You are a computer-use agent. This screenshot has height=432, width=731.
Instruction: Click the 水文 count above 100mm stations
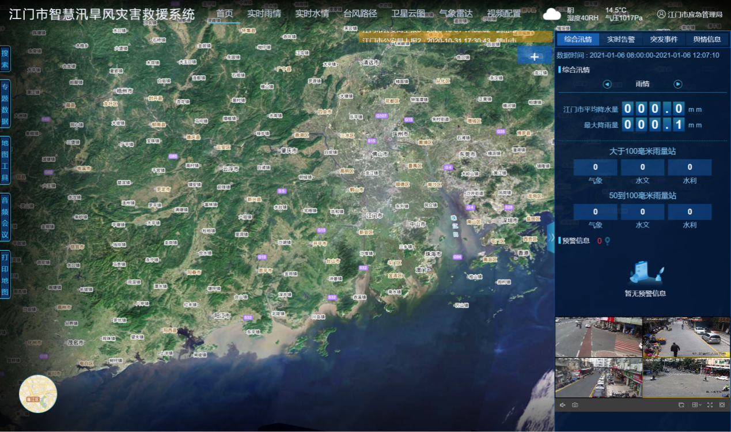coord(643,168)
